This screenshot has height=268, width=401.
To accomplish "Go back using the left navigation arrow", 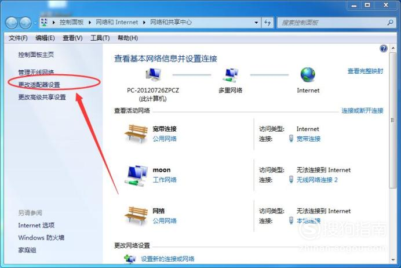I will (12, 23).
